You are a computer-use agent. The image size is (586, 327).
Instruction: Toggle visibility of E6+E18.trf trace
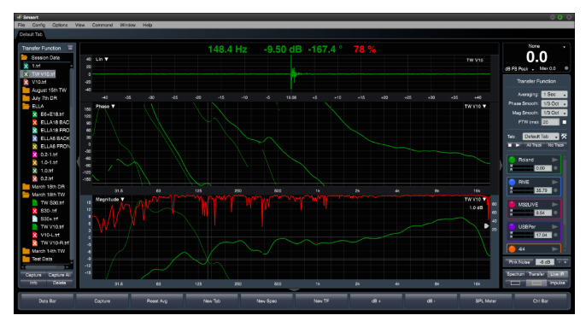35,114
